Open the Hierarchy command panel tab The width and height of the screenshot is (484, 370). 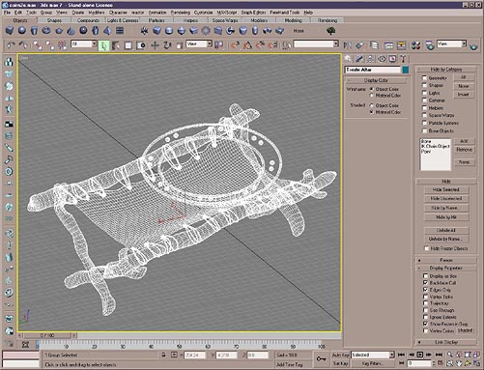pyautogui.click(x=371, y=59)
